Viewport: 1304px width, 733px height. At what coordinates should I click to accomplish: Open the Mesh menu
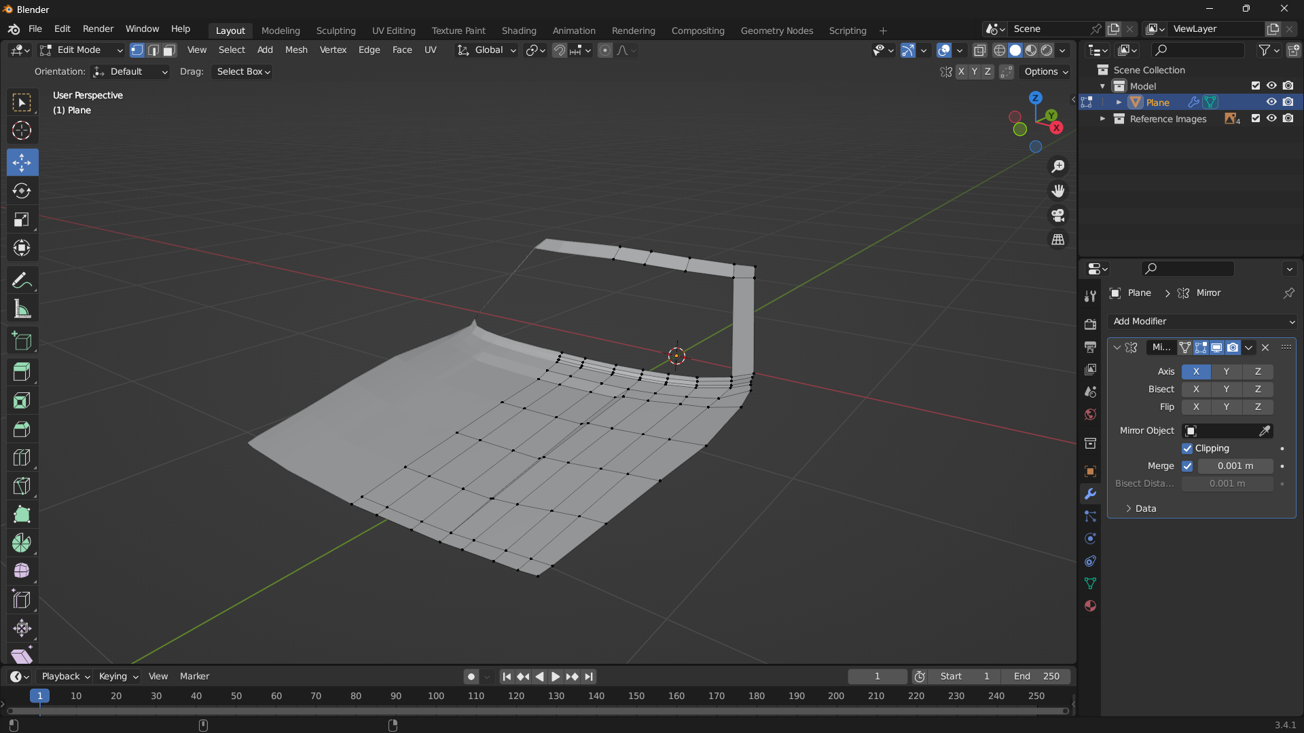click(x=296, y=50)
